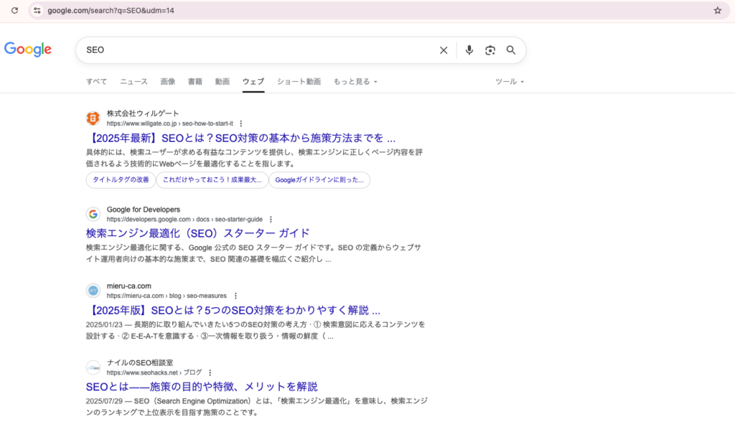Click the タイトルタグの改善 chip
This screenshot has height=422, width=735.
[x=121, y=180]
